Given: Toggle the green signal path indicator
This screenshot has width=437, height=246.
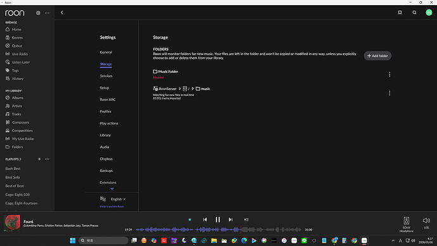Looking at the screenshot, I should point(190,220).
